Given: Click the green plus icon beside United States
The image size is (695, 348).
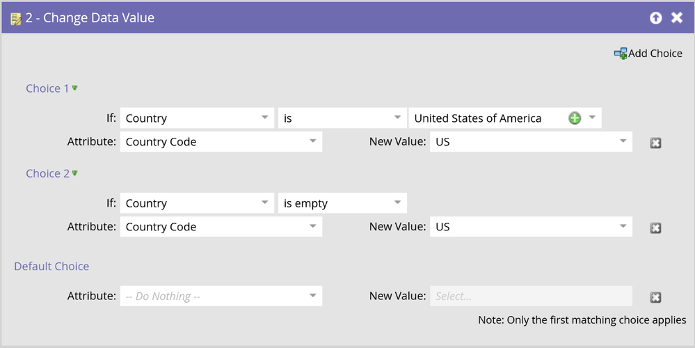Looking at the screenshot, I should [575, 118].
